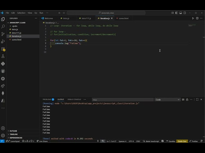This screenshot has height=153, width=205.
Task: Open errors and warnings counter
Action: pos(28,141)
